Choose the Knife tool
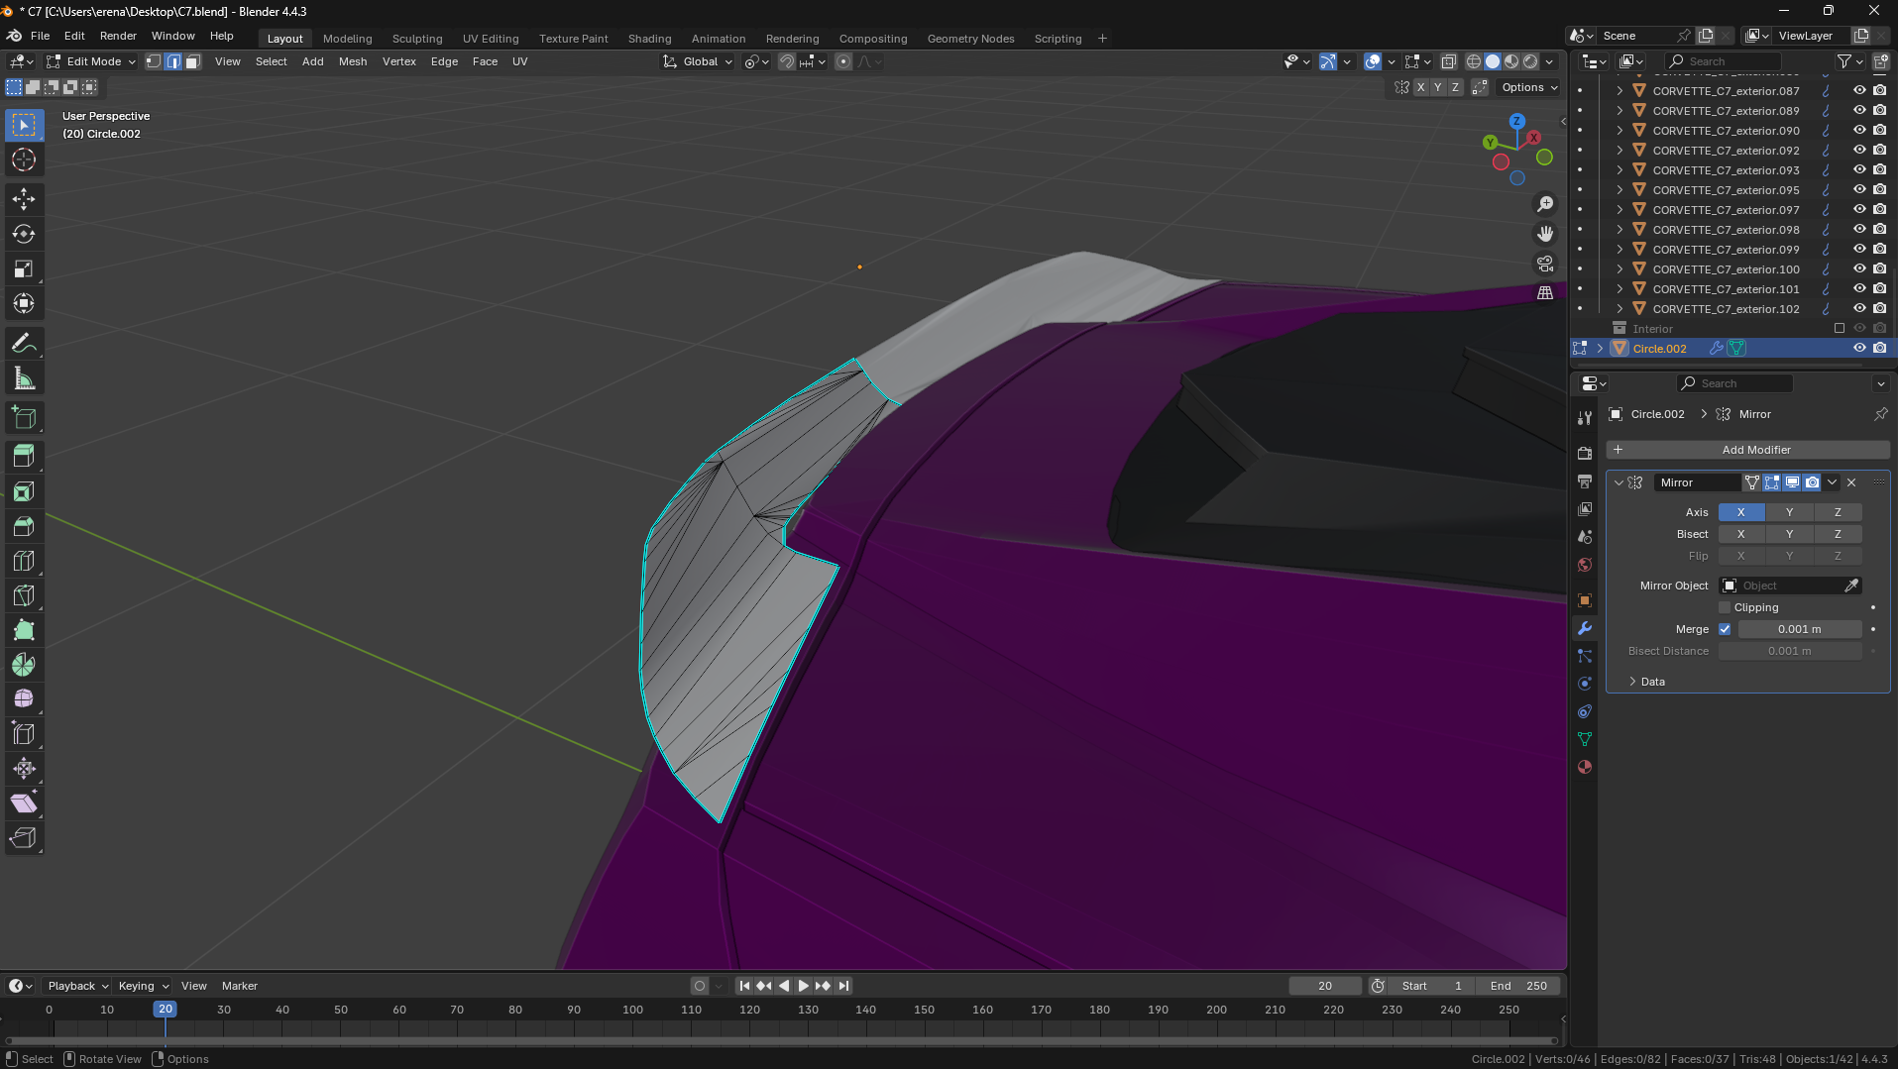1898x1069 pixels. tap(24, 595)
